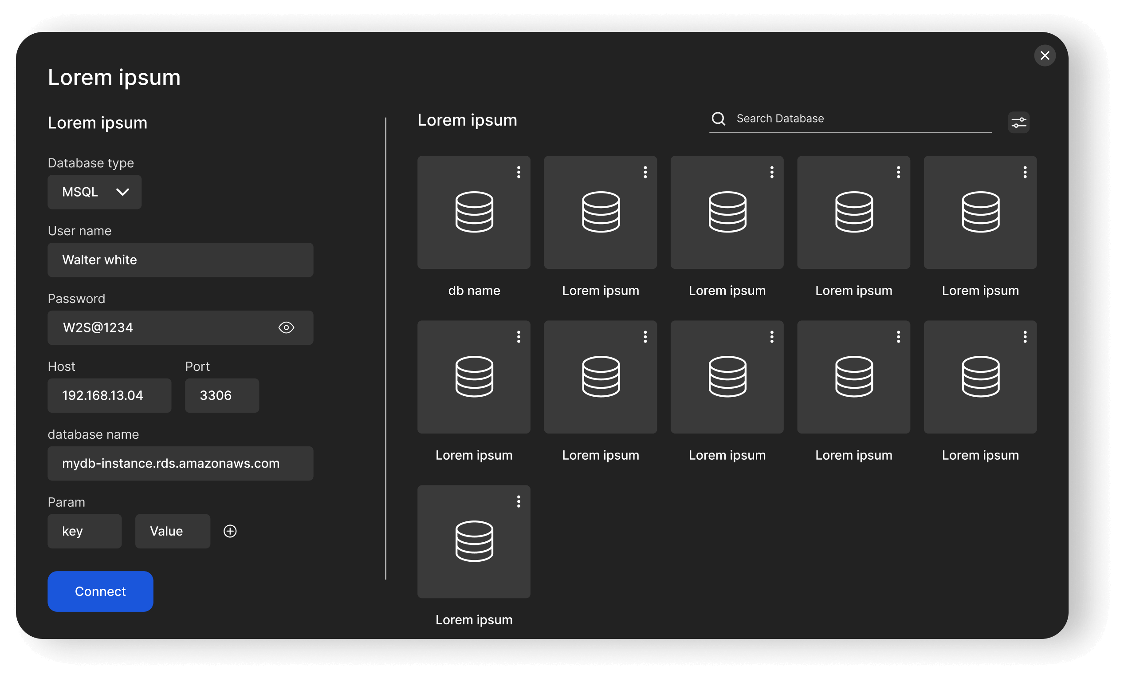The height and width of the screenshot is (678, 1124).
Task: Click the 'Port' label
Action: (x=197, y=367)
